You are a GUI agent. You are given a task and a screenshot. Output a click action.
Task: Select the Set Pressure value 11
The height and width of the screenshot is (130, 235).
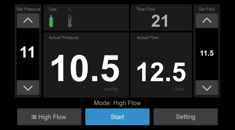(28, 53)
